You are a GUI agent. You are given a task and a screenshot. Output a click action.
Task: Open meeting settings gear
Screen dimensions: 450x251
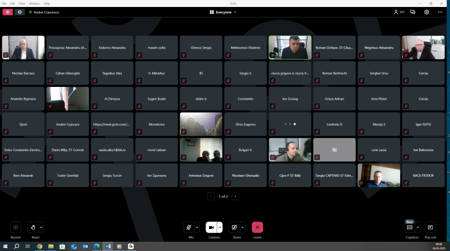click(427, 12)
